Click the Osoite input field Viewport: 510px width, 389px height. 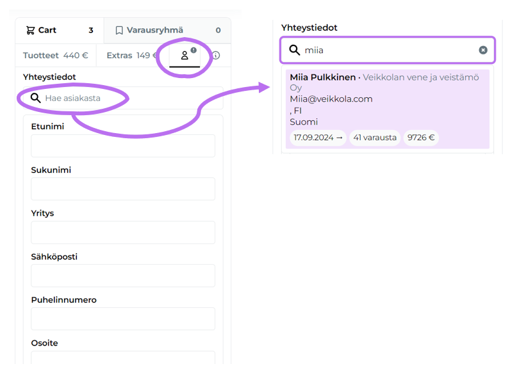[x=123, y=358]
